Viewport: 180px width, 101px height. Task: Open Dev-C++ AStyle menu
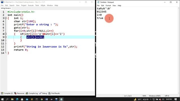pos(43,5)
